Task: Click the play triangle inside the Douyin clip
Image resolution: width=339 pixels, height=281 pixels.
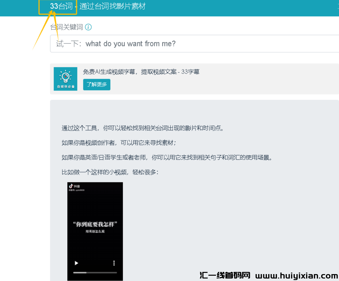Action: pyautogui.click(x=76, y=263)
